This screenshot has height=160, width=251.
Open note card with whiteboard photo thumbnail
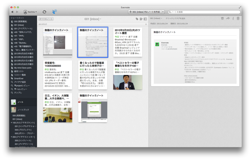click(x=58, y=42)
